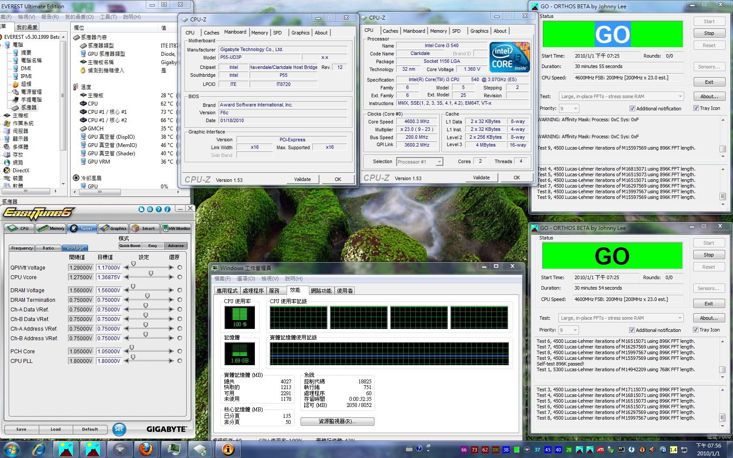Open the EVEREST orange info taskbar icon
Image resolution: width=733 pixels, height=458 pixels.
click(x=228, y=449)
